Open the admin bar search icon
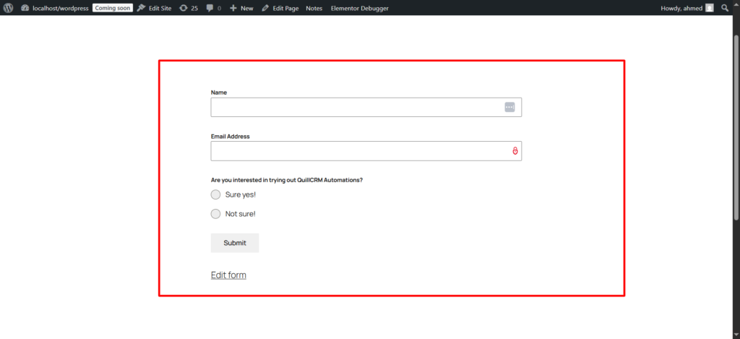The image size is (740, 339). pos(725,8)
